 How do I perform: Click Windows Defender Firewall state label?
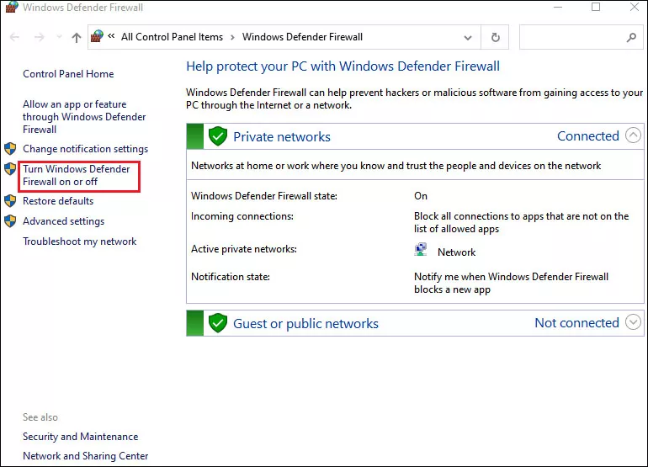tap(264, 196)
